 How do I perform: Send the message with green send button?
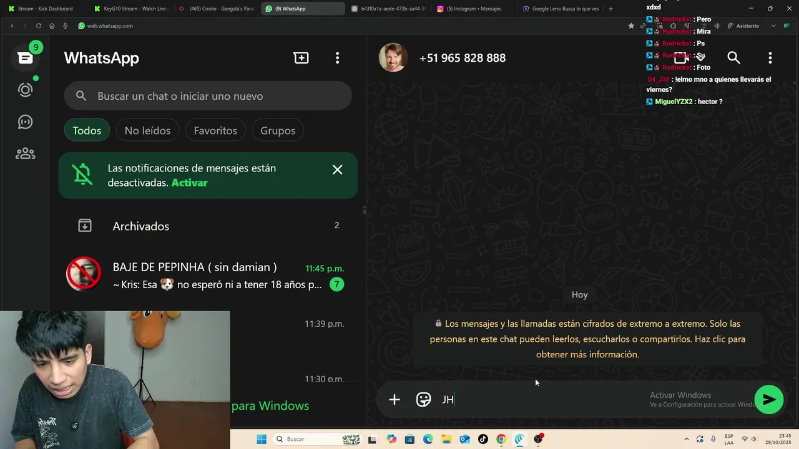pyautogui.click(x=769, y=400)
